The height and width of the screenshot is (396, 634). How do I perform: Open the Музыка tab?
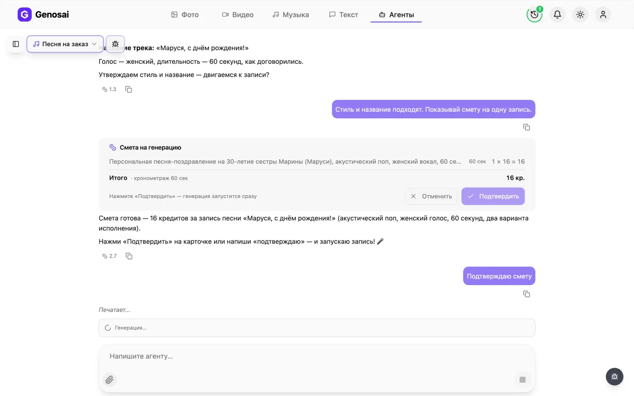(x=291, y=15)
